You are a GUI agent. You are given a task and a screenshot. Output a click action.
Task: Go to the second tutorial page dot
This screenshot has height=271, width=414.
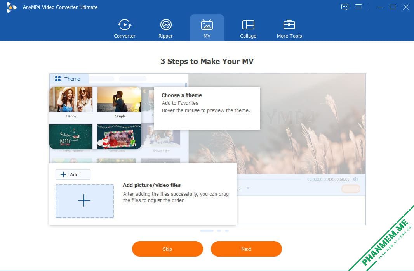click(219, 231)
